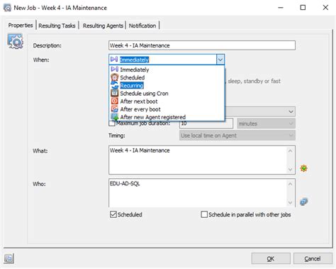Uncheck the Scheduled checkbox

click(113, 214)
